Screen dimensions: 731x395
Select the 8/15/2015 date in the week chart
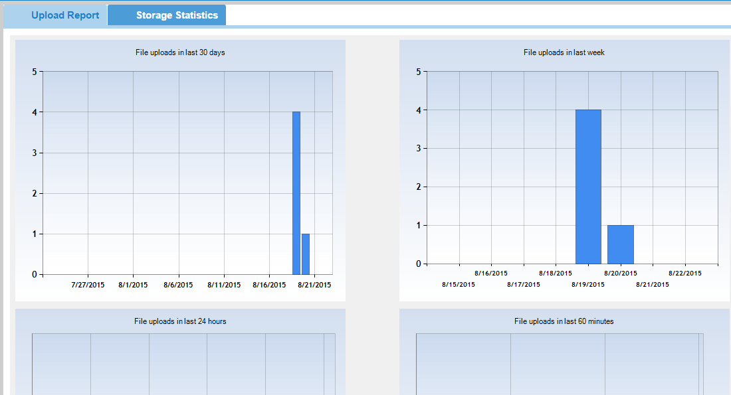tap(459, 285)
